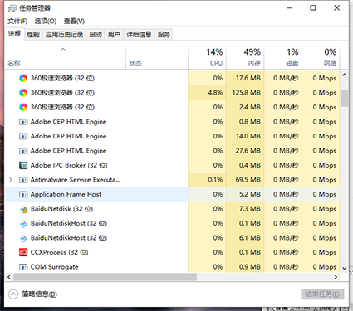Viewport: 353px width, 311px height.
Task: Click the 27.6 MB memory value
Action: point(248,151)
